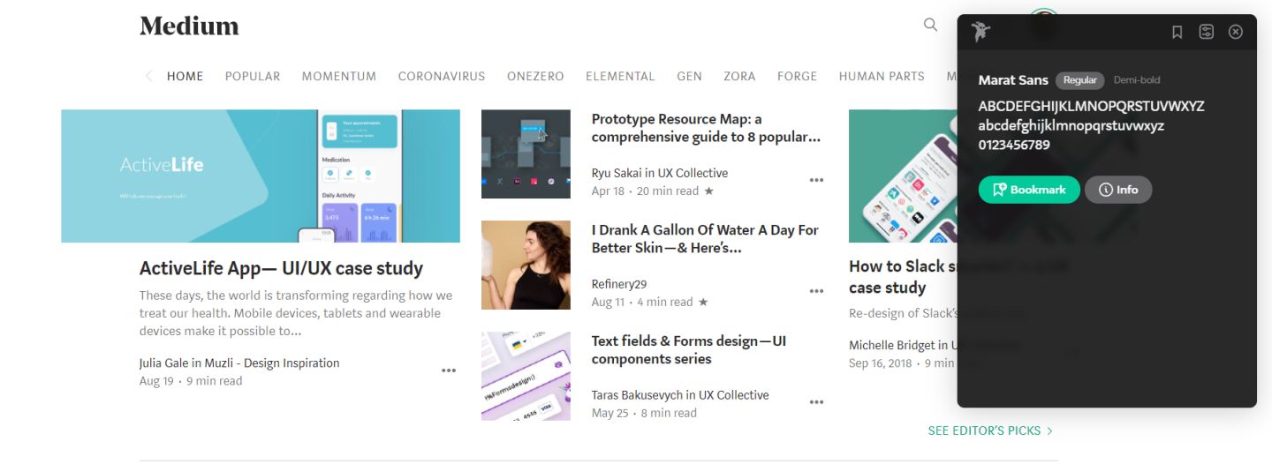Open the CORONAVIRUS section
1272x464 pixels.
[442, 77]
